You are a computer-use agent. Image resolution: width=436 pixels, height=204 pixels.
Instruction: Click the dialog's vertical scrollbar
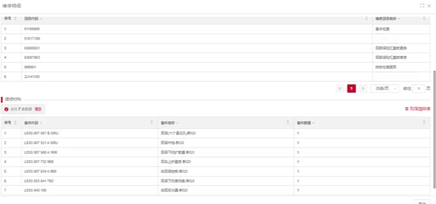click(x=434, y=128)
